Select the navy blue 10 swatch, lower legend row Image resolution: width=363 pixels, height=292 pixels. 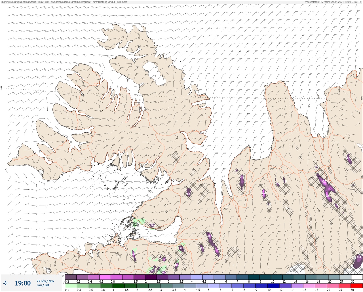273,285
